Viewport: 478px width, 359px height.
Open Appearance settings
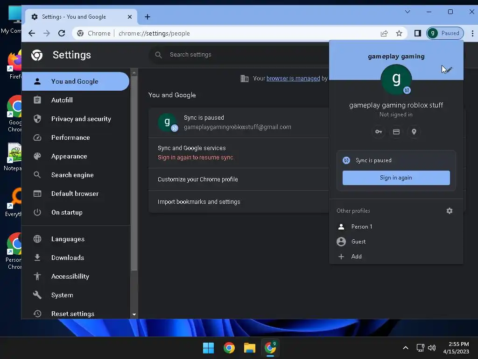coord(75,156)
